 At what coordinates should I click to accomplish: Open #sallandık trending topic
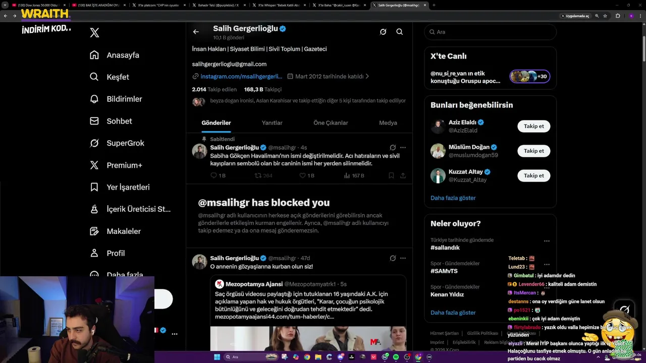[445, 248]
